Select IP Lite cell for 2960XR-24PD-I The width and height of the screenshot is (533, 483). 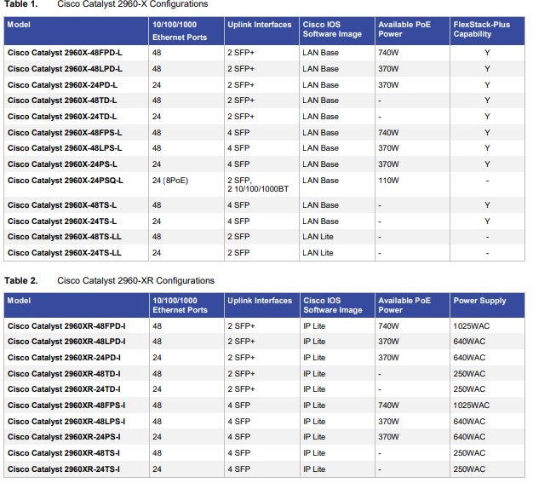[314, 358]
